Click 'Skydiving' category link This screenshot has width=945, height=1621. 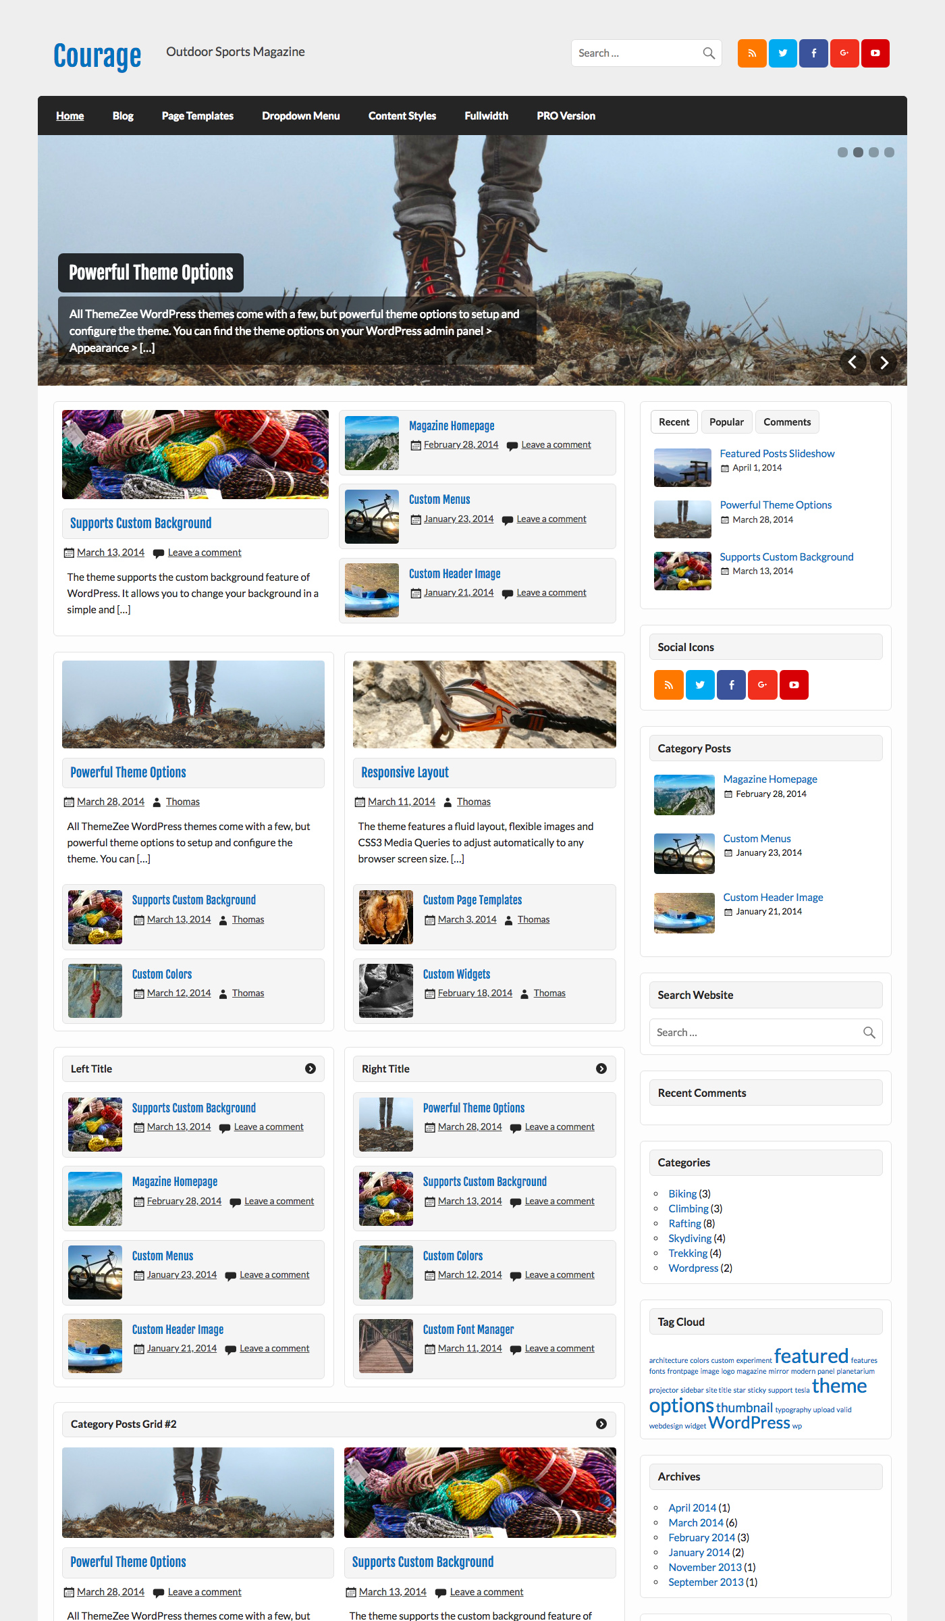[690, 1238]
